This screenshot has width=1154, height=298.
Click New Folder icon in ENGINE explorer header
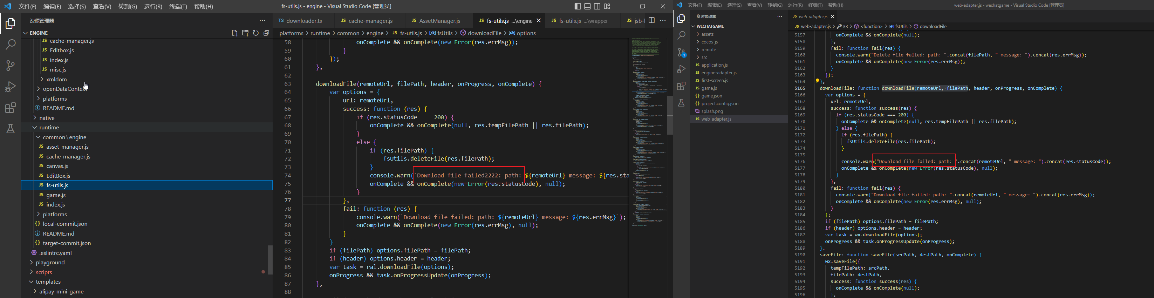pos(245,33)
